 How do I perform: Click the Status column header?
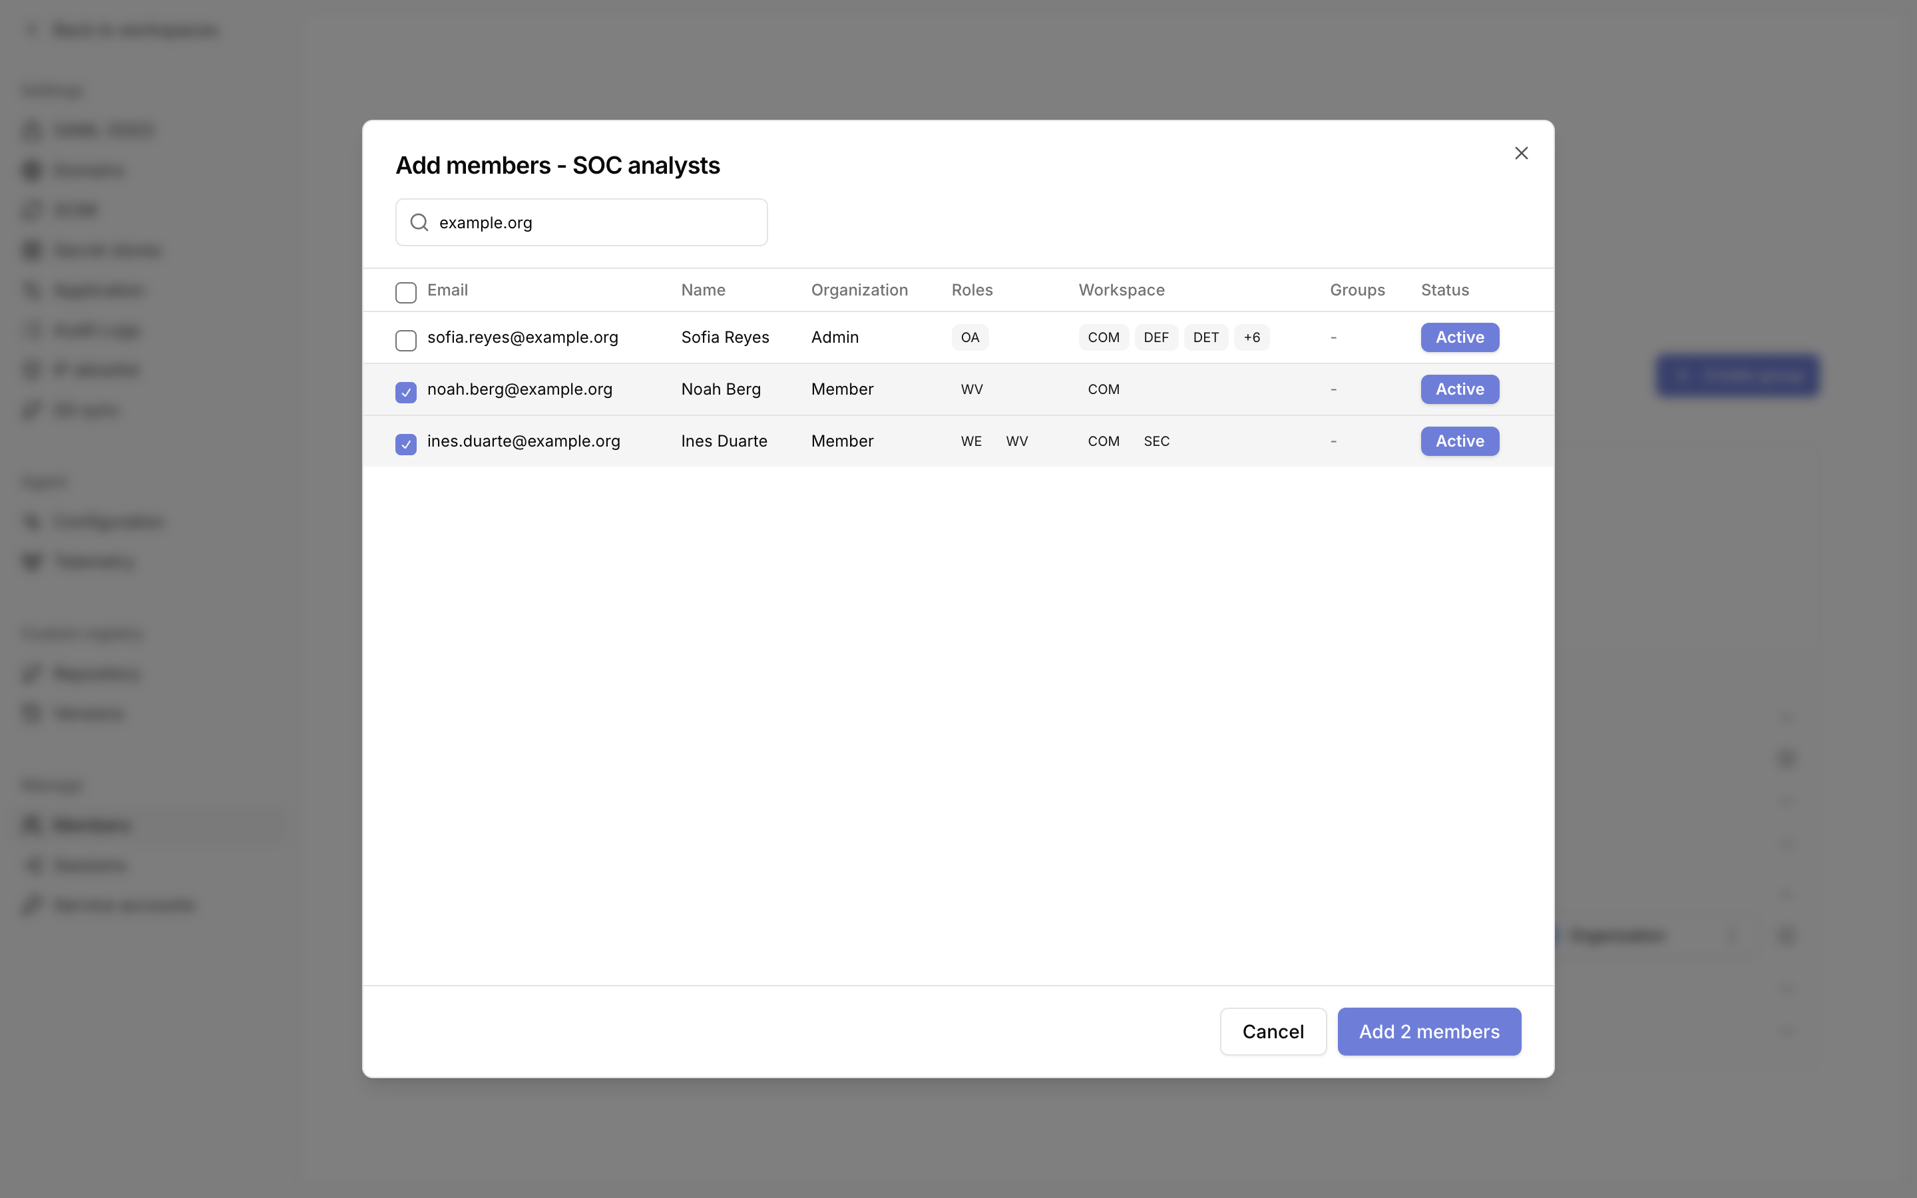coord(1445,290)
